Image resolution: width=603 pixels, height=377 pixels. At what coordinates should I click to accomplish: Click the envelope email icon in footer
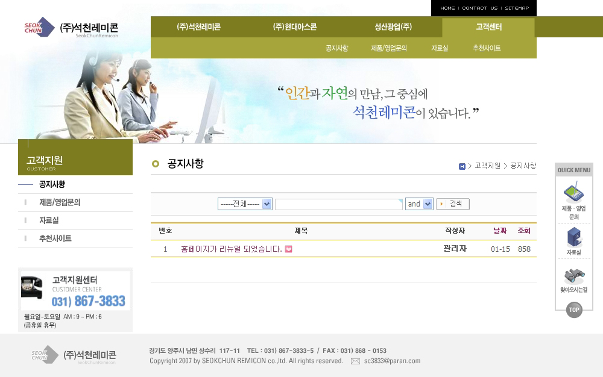click(355, 361)
